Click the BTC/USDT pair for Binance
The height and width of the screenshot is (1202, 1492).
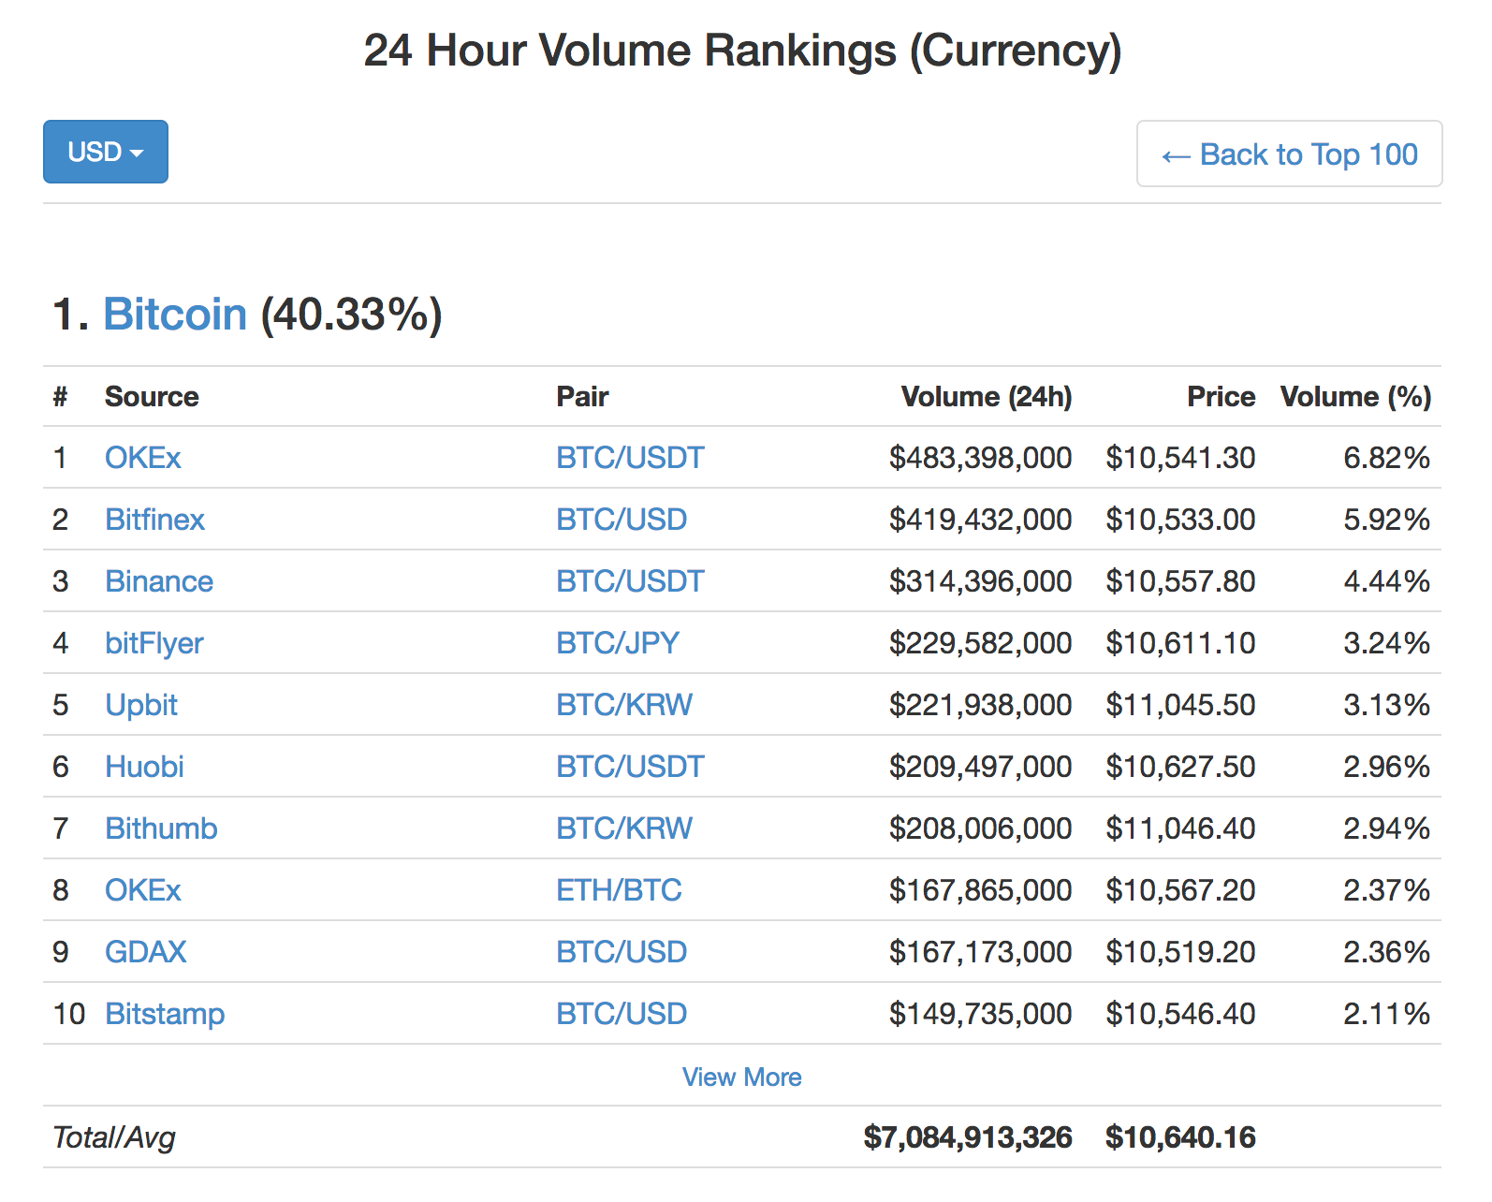(x=630, y=581)
